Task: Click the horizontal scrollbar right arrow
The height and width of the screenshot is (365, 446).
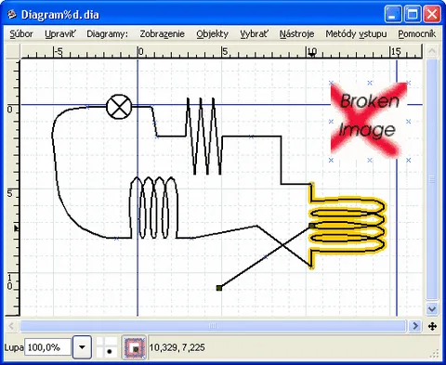Action: tap(415, 326)
